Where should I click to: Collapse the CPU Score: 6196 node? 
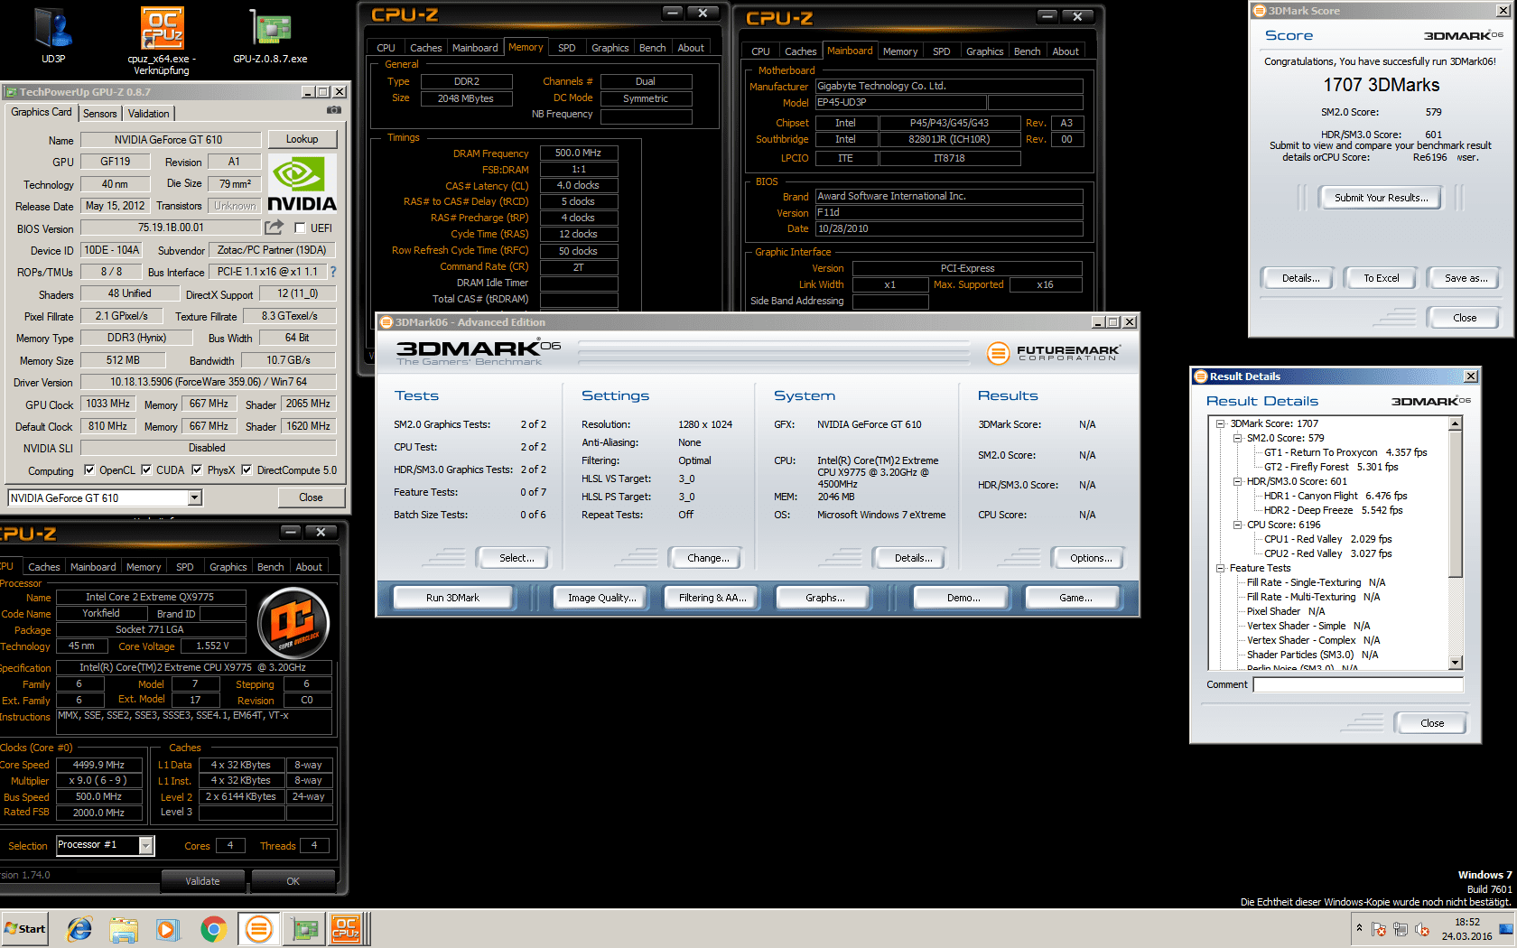[x=1238, y=525]
